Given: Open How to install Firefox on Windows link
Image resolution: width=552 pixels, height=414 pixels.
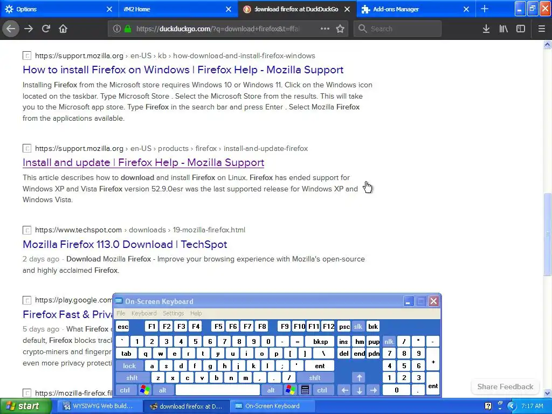Looking at the screenshot, I should (x=183, y=70).
